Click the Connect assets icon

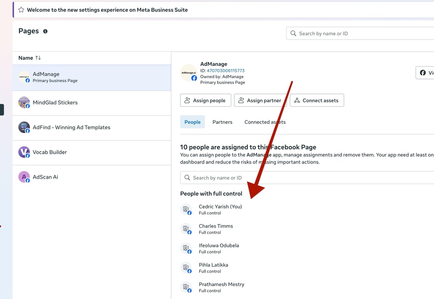tap(297, 100)
